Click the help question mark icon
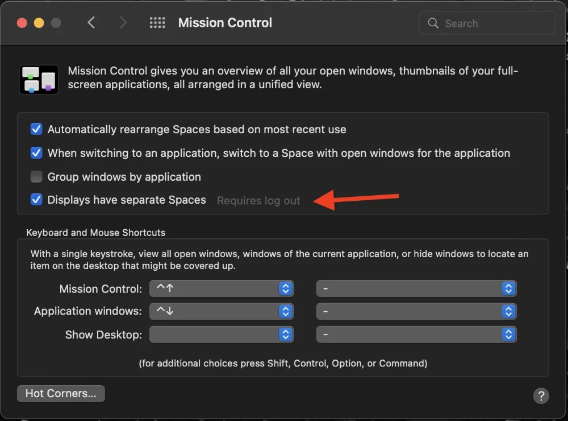The height and width of the screenshot is (421, 568). pos(541,396)
